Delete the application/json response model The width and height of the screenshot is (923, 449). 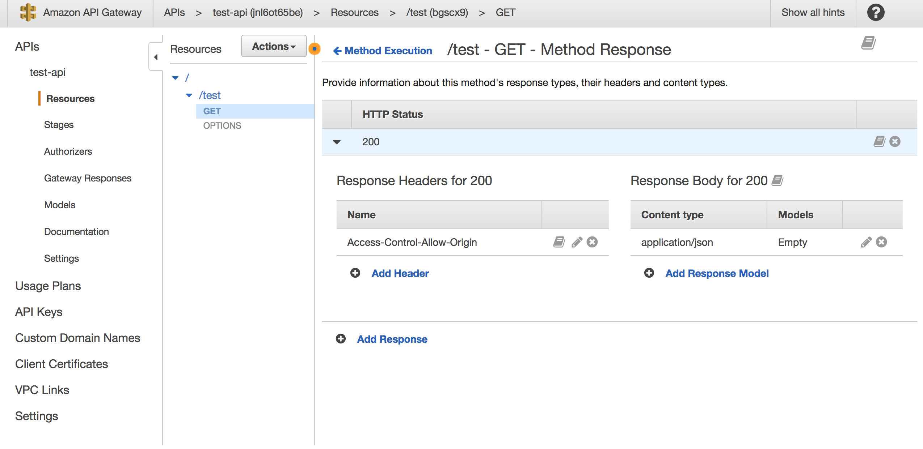coord(881,242)
